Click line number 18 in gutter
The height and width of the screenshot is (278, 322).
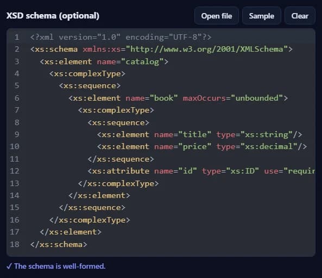pos(15,244)
